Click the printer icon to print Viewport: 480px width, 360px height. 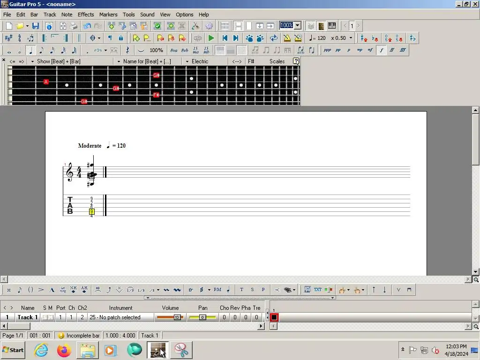point(74,26)
